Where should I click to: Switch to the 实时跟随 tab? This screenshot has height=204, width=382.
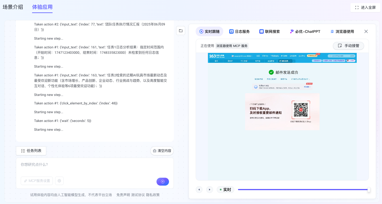point(209,31)
